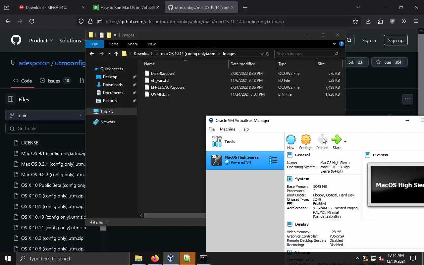Open browser downloads panel icon
424x265 pixels.
[368, 21]
